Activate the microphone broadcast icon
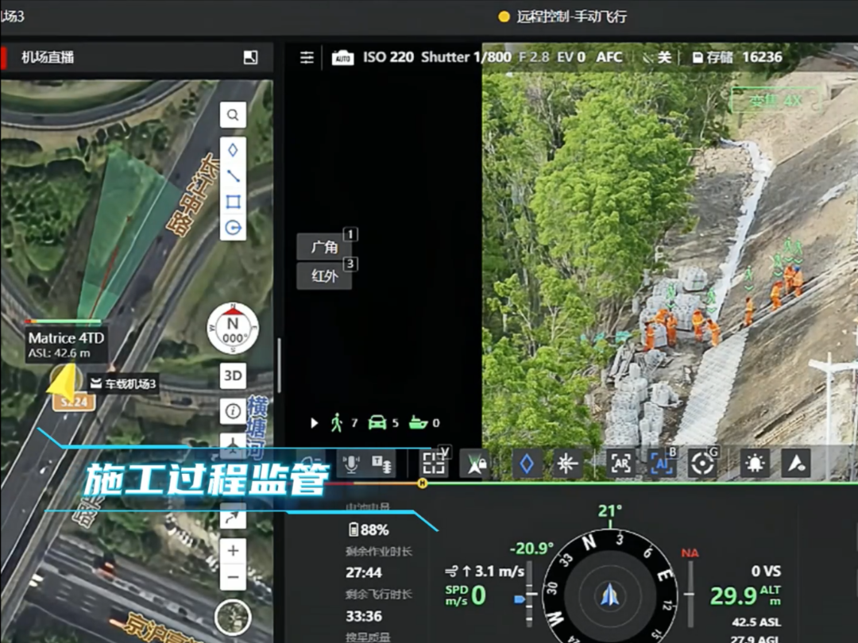This screenshot has height=643, width=858. [x=351, y=464]
